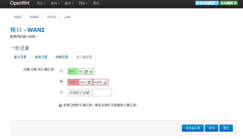Click the ethernet icon in lan zone
The image size is (243, 139).
(x=86, y=72)
